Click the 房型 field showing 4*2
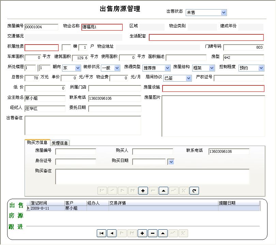 coord(244,58)
